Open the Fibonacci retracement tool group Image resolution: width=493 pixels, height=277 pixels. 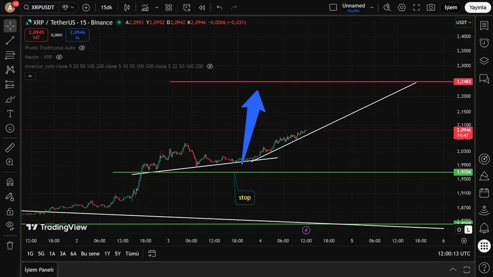[10, 55]
